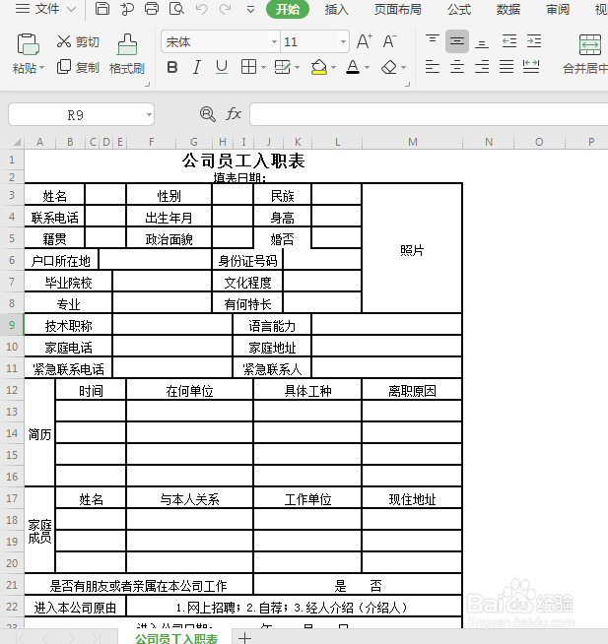Apply yellow fill color bucket
The image size is (608, 644).
pyautogui.click(x=319, y=67)
